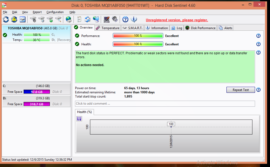Switch to the Disk Performance tab
270x167 pixels.
click(200, 28)
